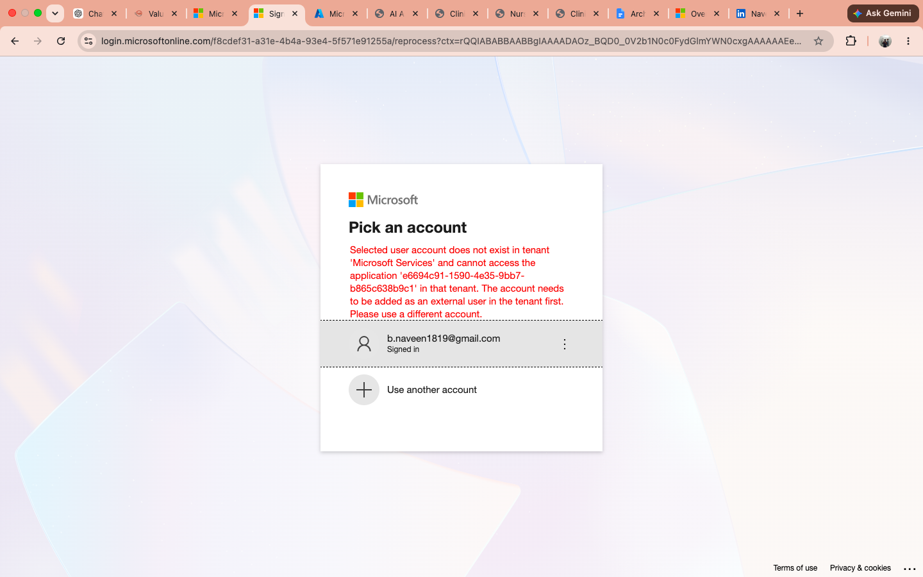Switch to the Ove tab
The image size is (923, 577).
tap(698, 13)
